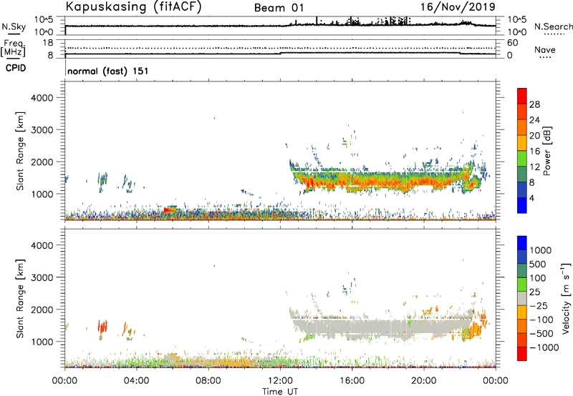
Task: Click the gray ground scatter band at 16:00 in the velocity panel
Action: 352,327
